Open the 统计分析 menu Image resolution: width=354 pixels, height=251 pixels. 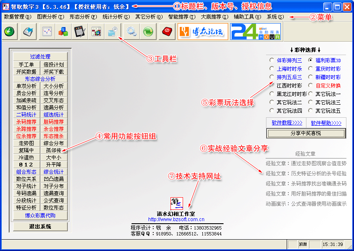[x=116, y=17]
